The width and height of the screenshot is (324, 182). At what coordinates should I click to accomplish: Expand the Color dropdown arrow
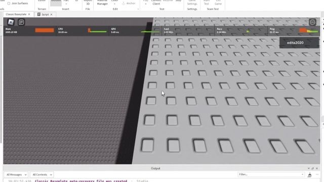pyautogui.click(x=114, y=4)
